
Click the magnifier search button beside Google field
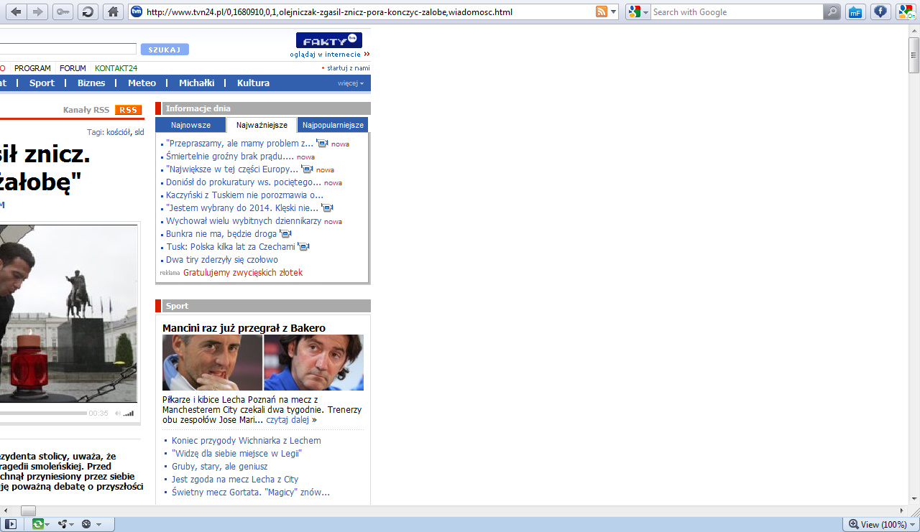[832, 12]
